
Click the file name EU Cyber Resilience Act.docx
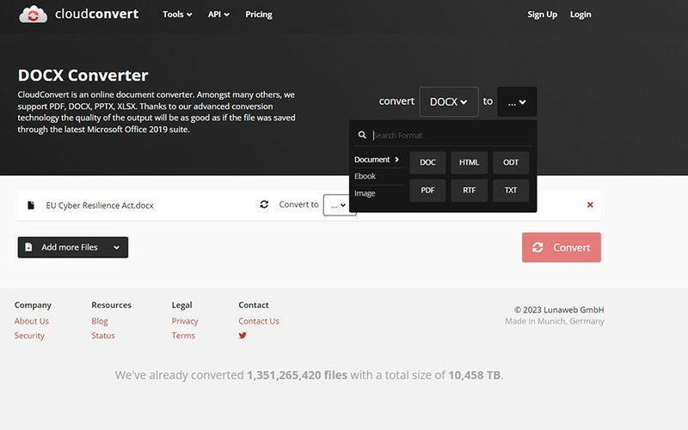100,205
